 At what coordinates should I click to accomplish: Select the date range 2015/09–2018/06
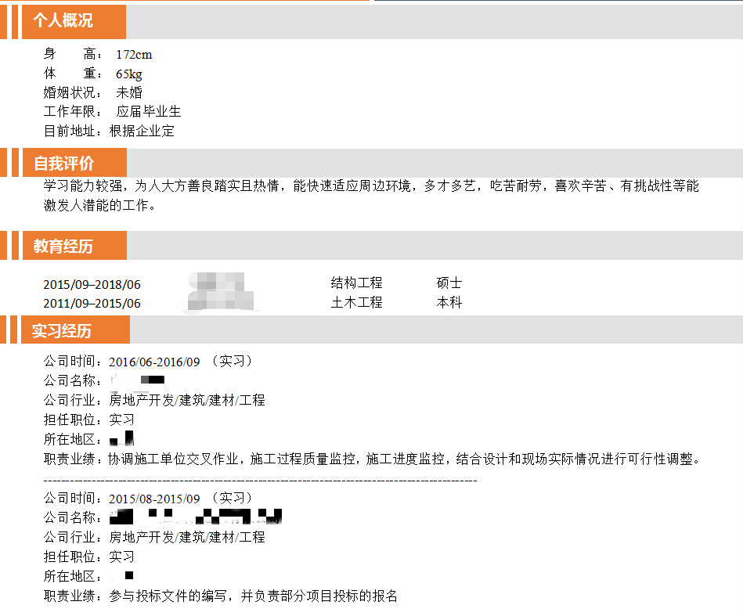coord(92,284)
